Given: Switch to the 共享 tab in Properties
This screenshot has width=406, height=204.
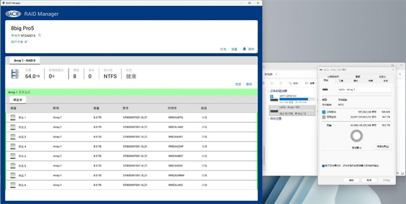Looking at the screenshot, I should [370, 81].
